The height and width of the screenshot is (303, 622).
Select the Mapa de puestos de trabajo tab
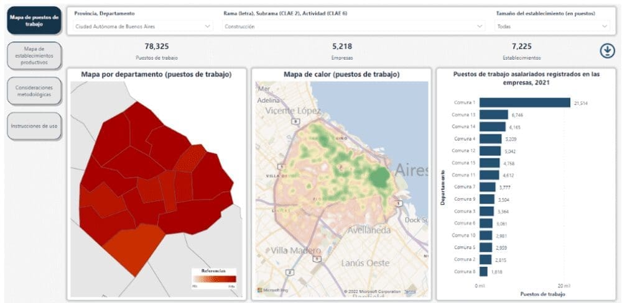coord(34,20)
